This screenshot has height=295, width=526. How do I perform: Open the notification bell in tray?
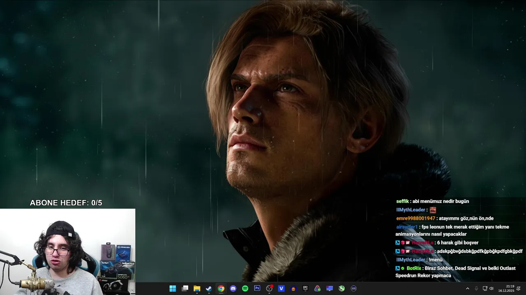point(519,288)
